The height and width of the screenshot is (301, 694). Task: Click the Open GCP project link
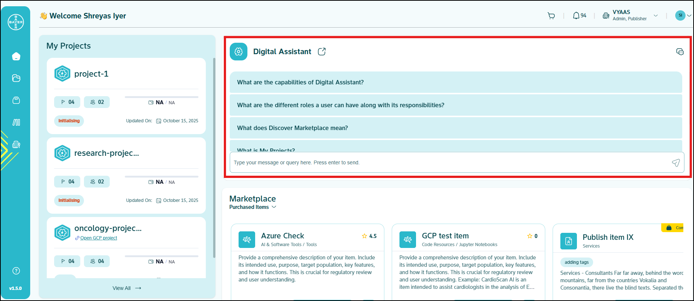coord(98,238)
